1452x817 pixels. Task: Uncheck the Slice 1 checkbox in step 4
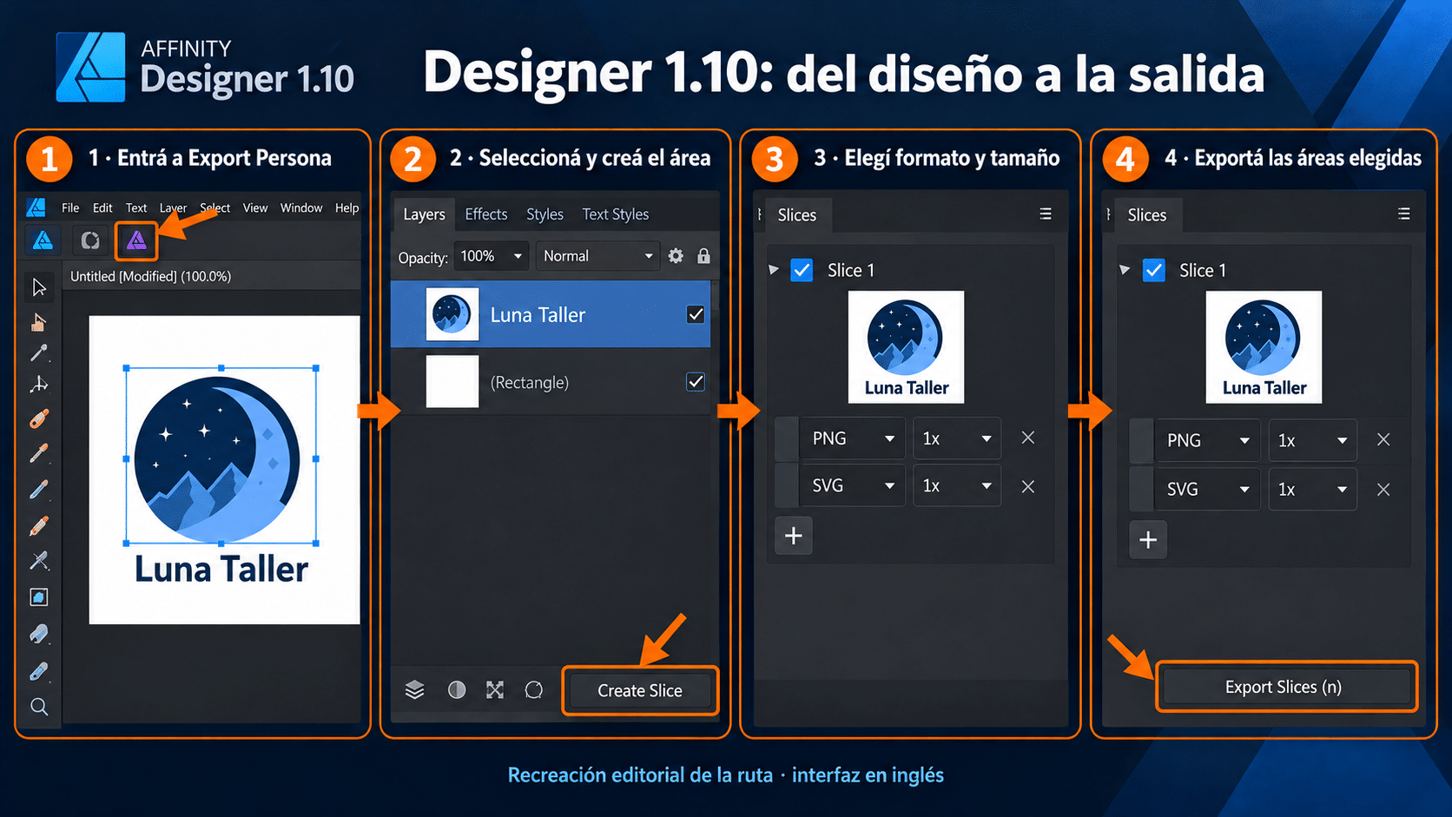click(1153, 270)
